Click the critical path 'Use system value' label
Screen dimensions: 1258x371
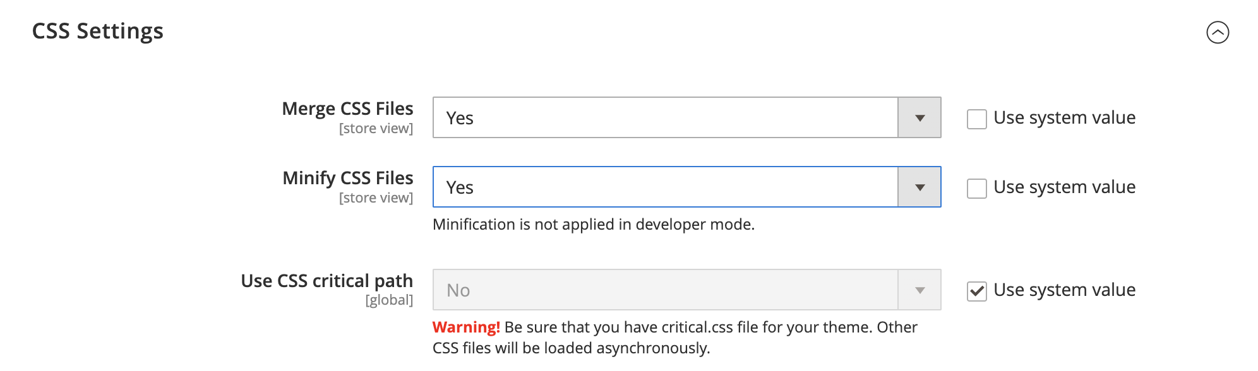coord(1064,290)
